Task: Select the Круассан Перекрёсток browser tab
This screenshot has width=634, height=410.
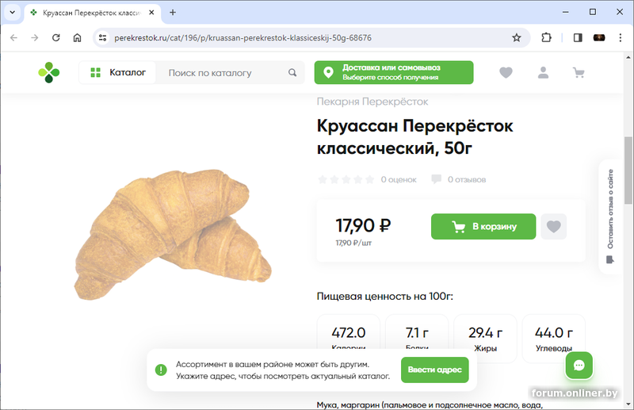Action: pos(91,13)
